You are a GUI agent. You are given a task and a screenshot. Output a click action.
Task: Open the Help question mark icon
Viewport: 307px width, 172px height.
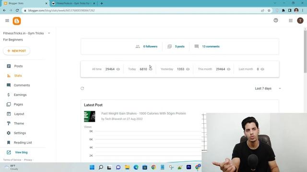(x=276, y=20)
